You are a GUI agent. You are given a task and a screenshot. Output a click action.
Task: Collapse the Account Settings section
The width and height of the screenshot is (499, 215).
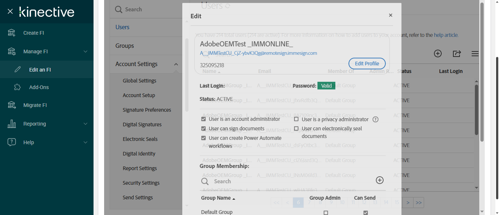[x=176, y=64]
